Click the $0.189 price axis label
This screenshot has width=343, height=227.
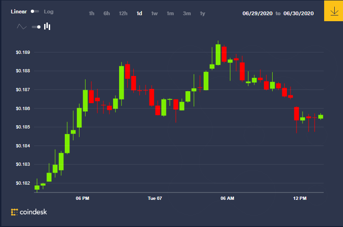[23, 52]
